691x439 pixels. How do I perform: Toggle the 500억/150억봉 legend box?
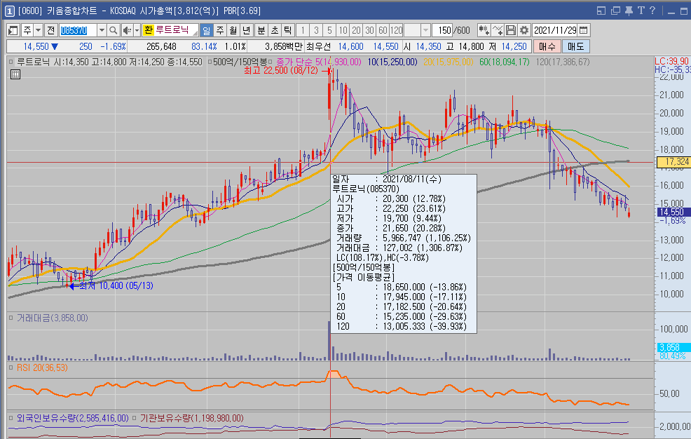click(x=210, y=62)
